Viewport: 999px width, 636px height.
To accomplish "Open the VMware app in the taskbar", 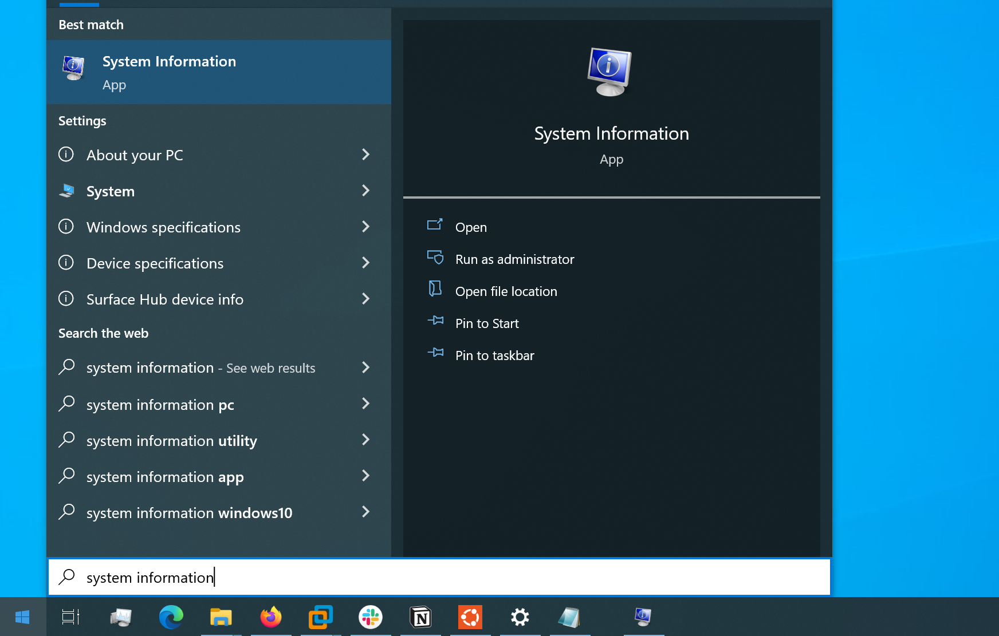I will click(x=320, y=617).
